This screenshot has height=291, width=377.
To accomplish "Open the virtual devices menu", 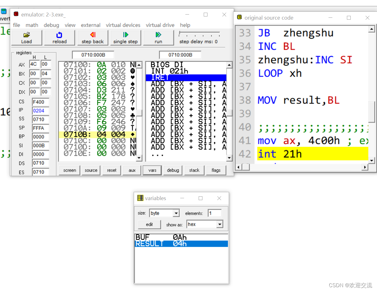I will 123,25.
